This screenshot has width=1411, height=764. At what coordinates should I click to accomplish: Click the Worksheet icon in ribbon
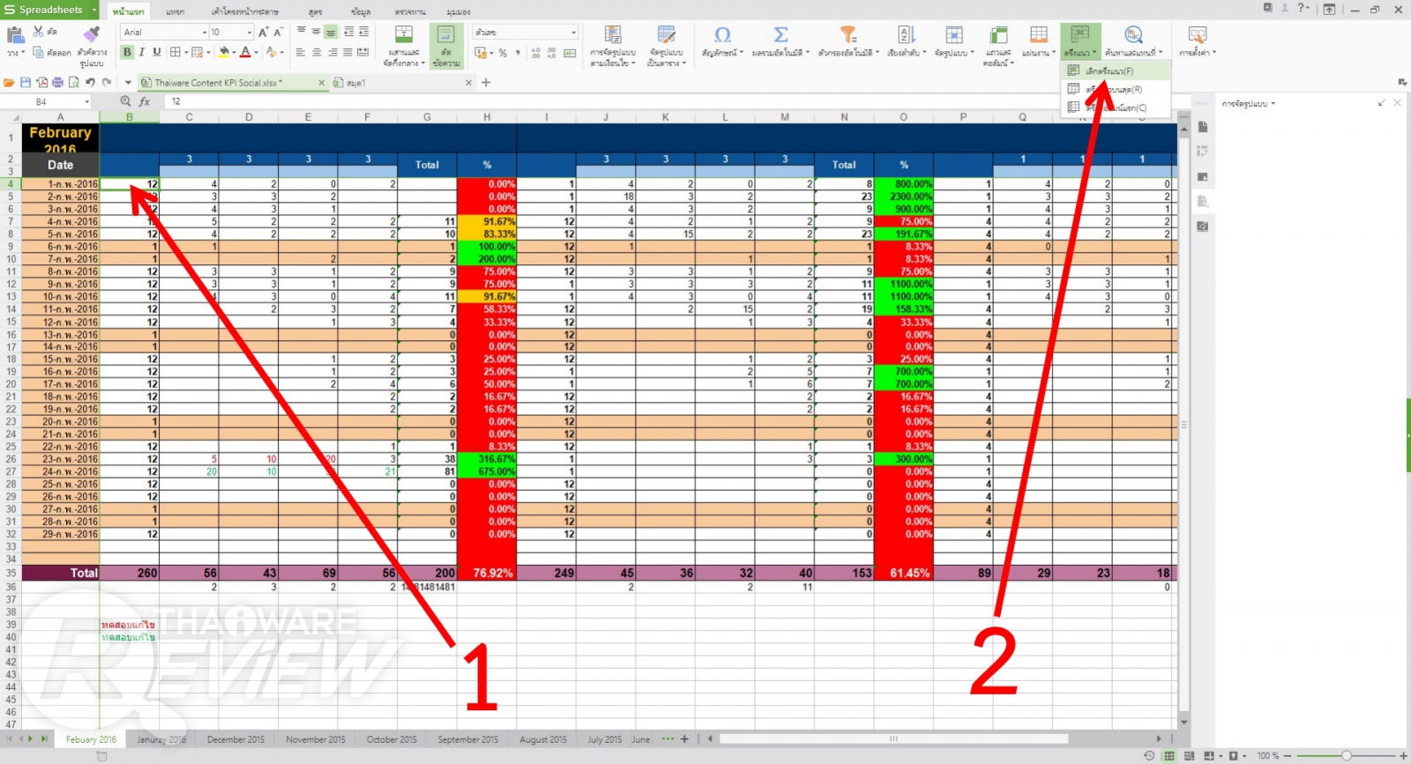click(x=1039, y=35)
